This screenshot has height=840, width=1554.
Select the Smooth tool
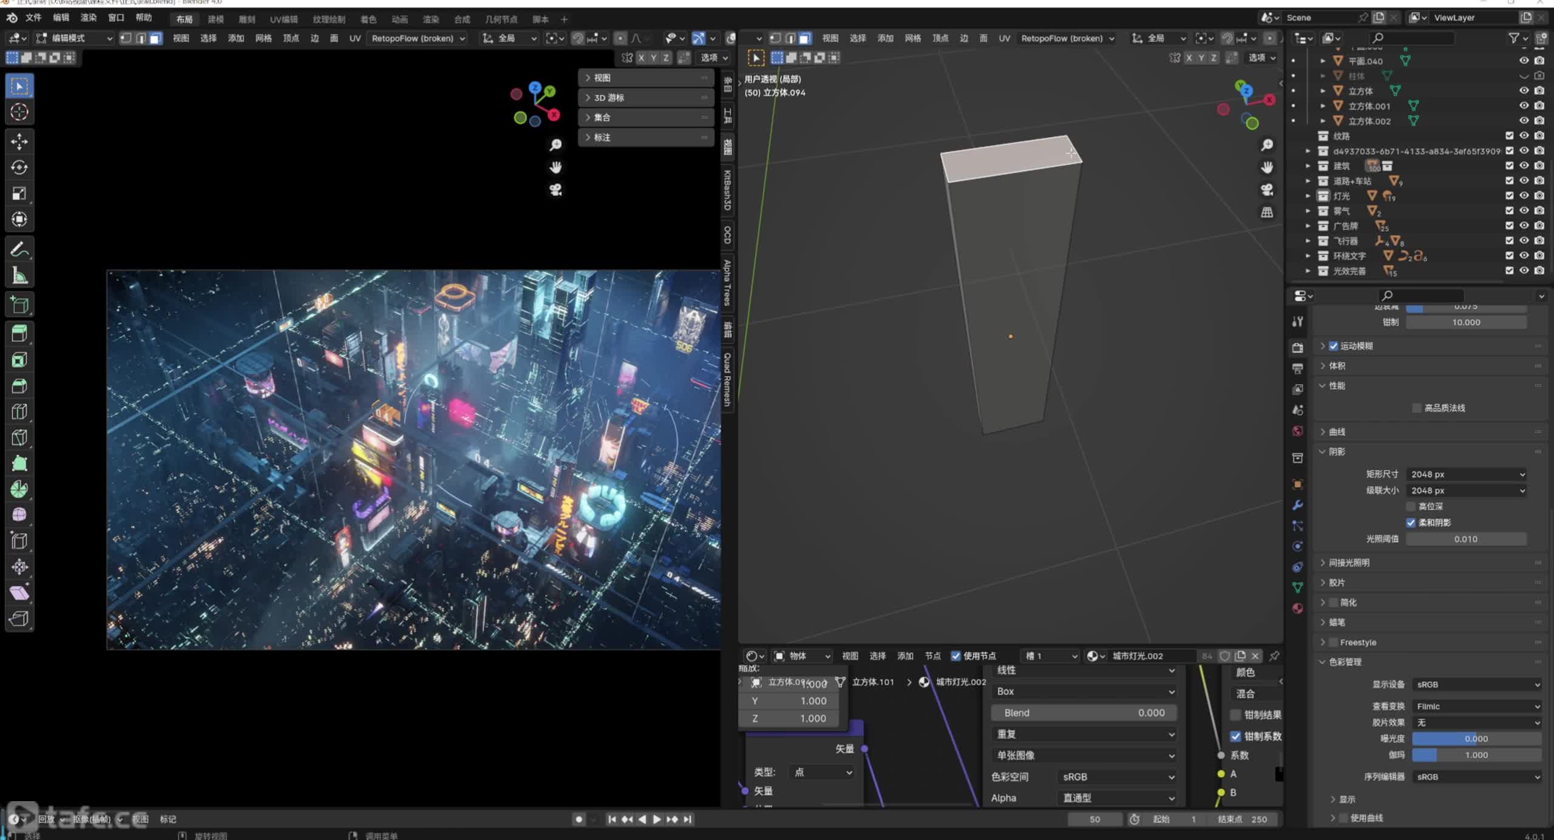[19, 515]
